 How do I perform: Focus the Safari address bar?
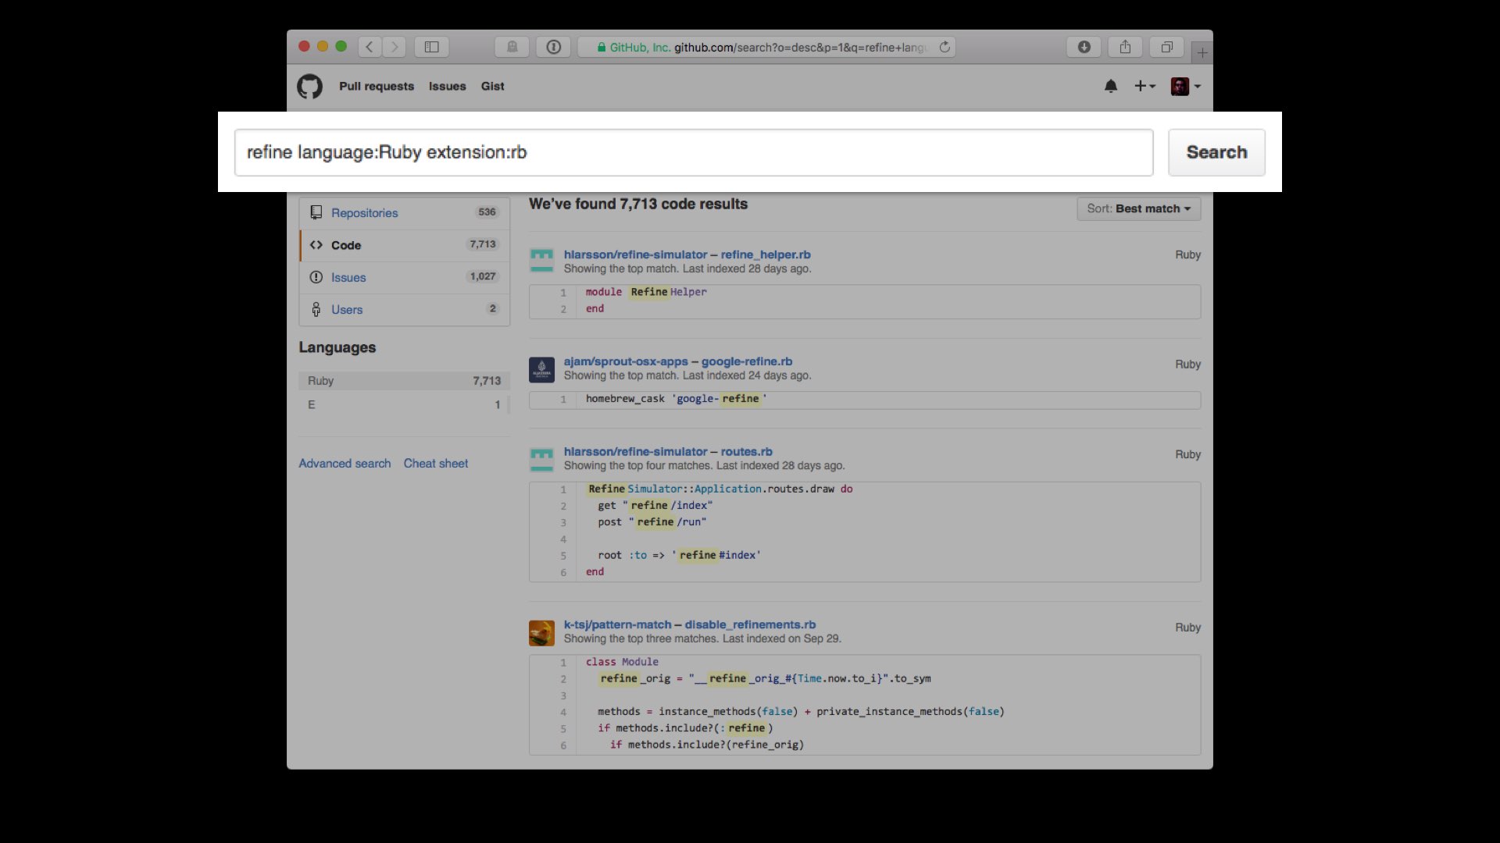click(766, 47)
